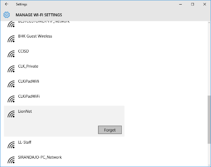
Task: Forget the LionNet network
Action: (x=110, y=130)
